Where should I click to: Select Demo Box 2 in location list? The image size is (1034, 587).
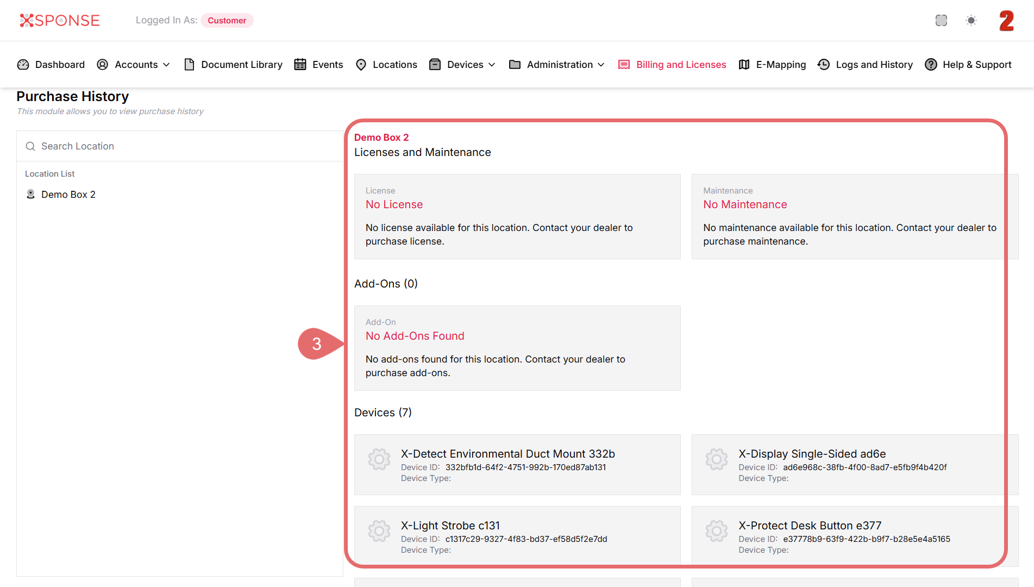(x=68, y=195)
